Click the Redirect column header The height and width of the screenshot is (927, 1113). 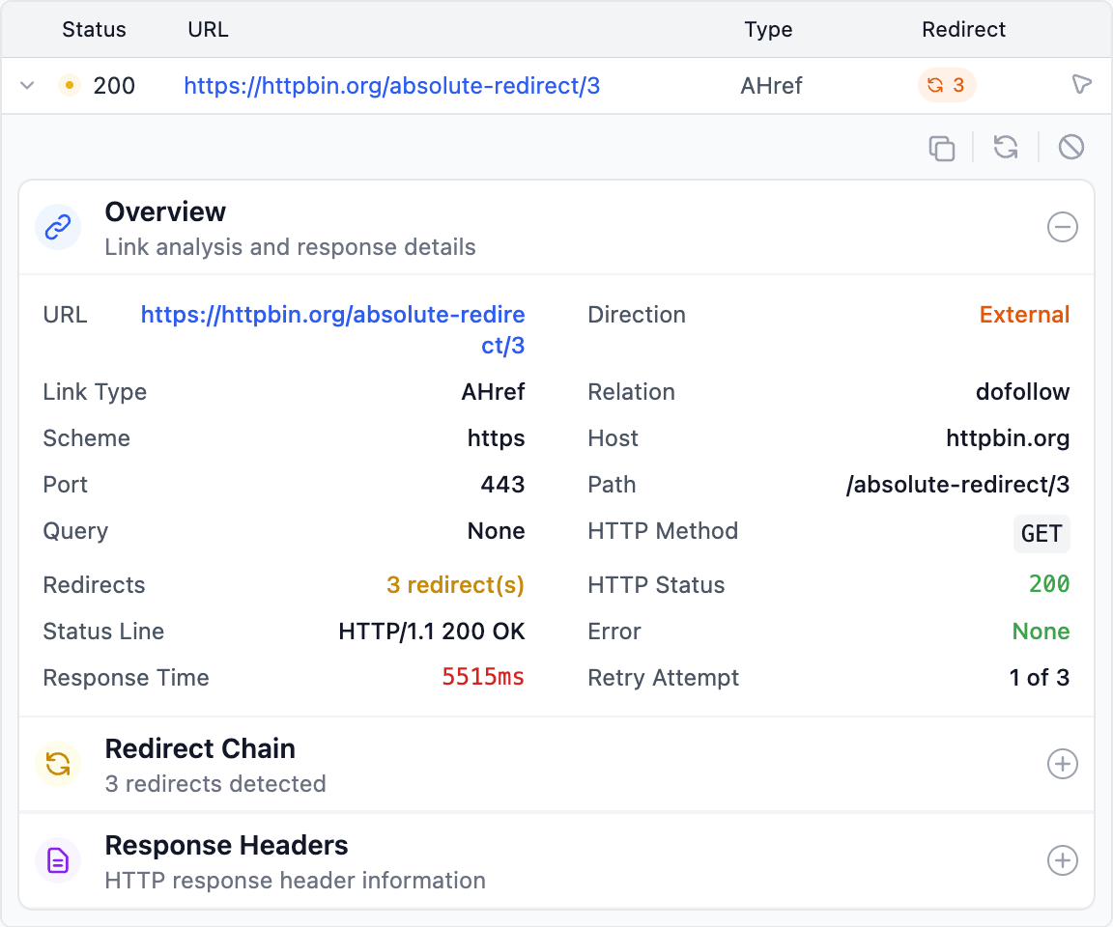point(963,30)
